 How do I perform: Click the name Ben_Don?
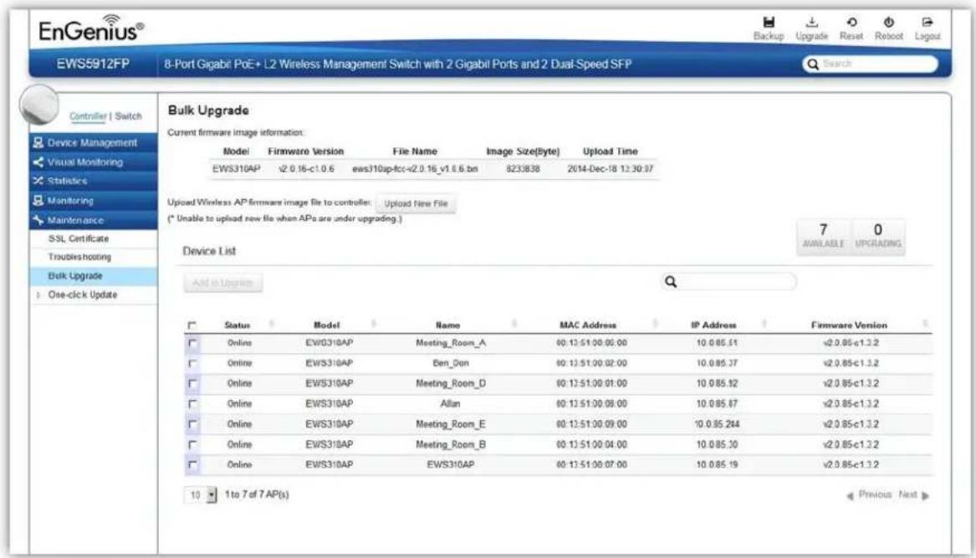click(x=451, y=363)
